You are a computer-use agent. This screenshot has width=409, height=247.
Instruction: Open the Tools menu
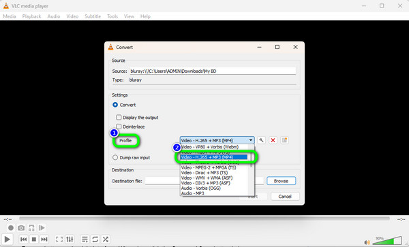[112, 16]
